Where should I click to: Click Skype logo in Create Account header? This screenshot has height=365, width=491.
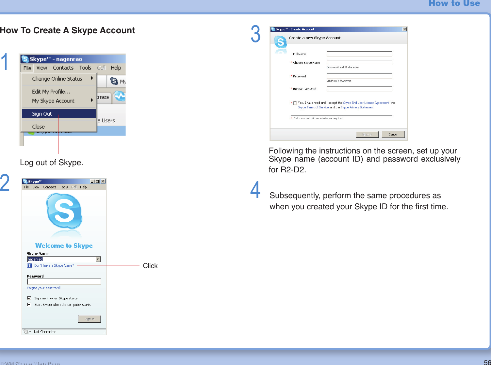tap(280, 42)
